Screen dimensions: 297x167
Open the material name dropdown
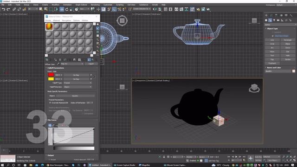point(72,64)
